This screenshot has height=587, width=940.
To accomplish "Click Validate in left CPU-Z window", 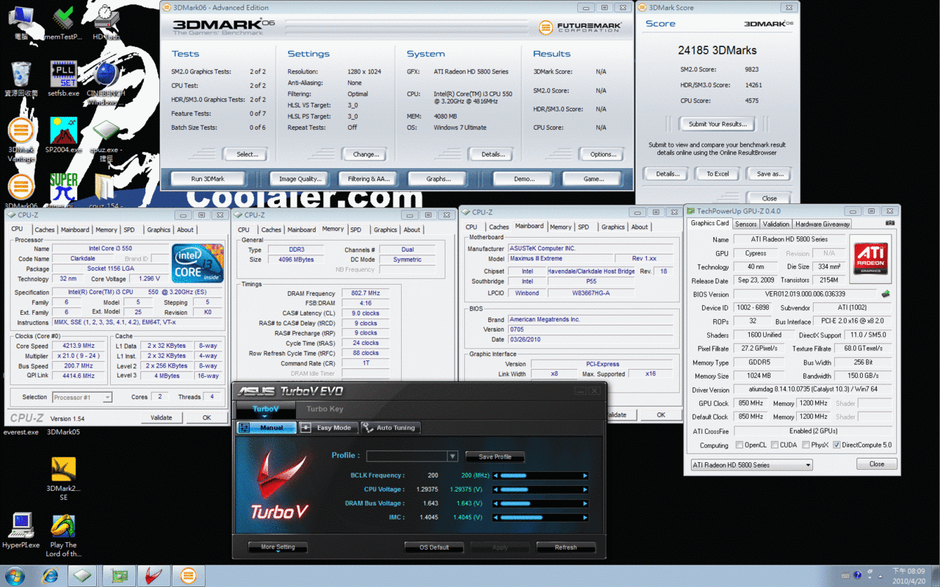I will [162, 418].
